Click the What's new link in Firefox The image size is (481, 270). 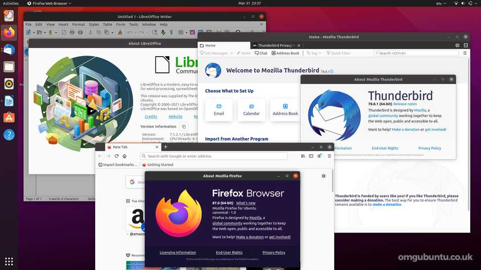tap(246, 203)
